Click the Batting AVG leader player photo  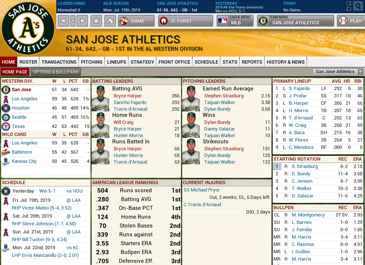pos(100,99)
